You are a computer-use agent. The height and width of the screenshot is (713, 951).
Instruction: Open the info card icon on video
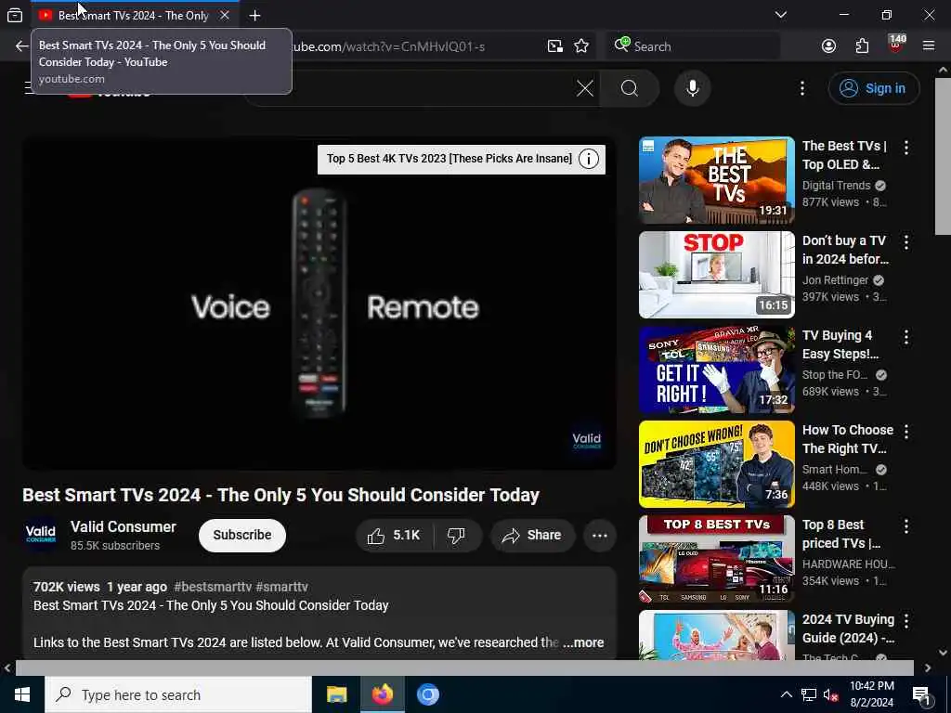[588, 159]
